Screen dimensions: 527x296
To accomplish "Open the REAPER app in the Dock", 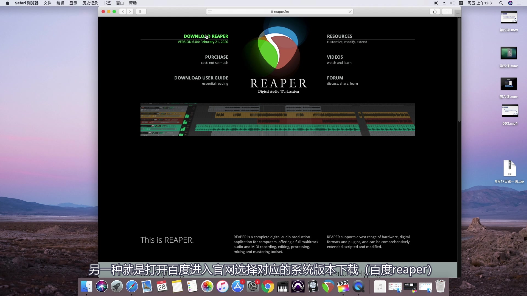I will pyautogui.click(x=328, y=287).
